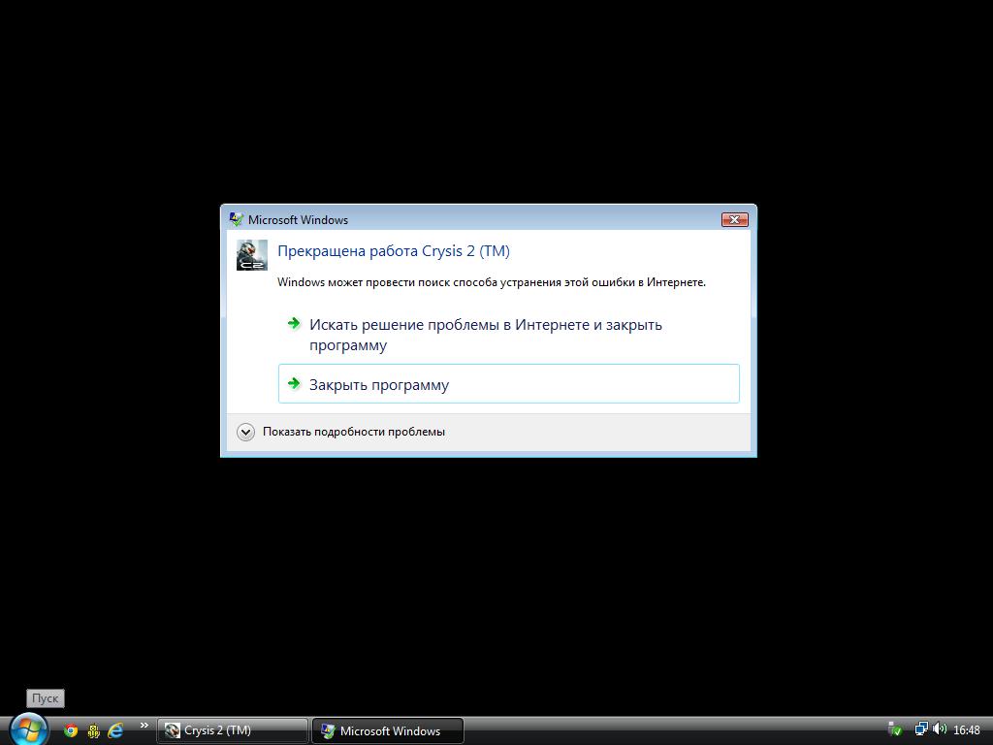Viewport: 993px width, 745px height.
Task: Launch Internet Explorer from Quick Launch
Action: 115,730
